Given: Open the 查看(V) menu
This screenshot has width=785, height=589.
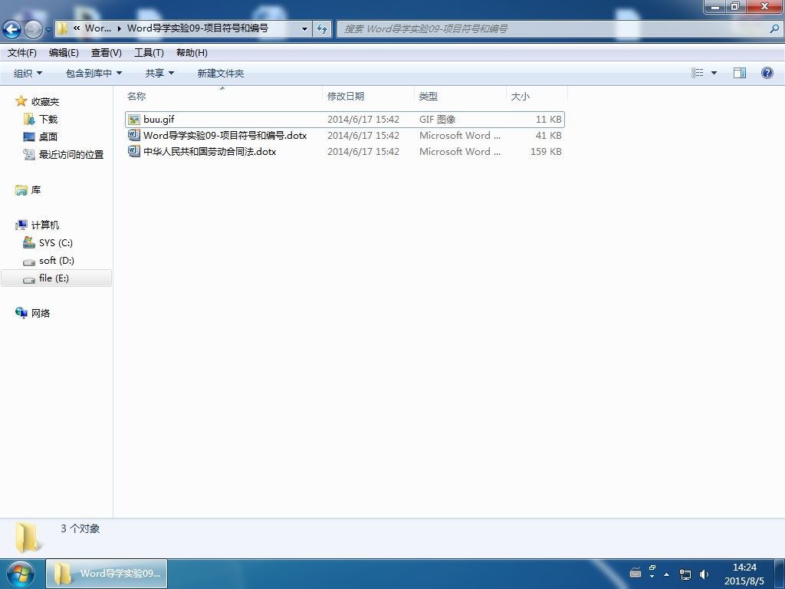Looking at the screenshot, I should pos(106,53).
